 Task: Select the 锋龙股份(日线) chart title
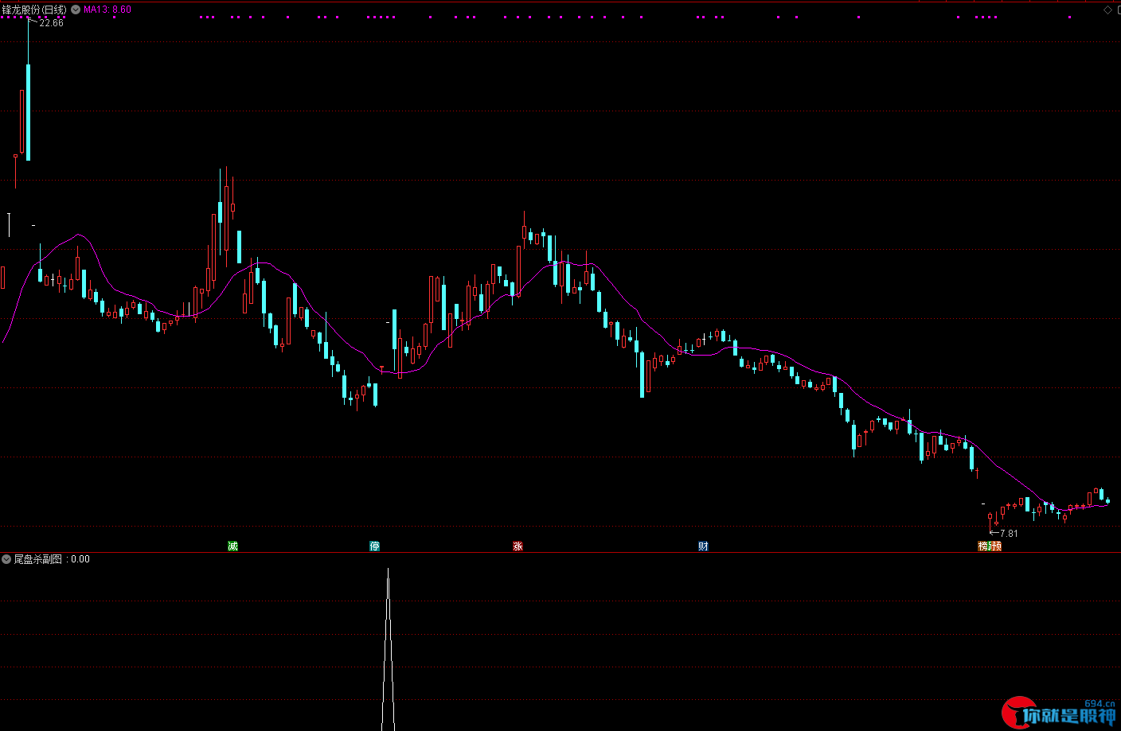[35, 10]
